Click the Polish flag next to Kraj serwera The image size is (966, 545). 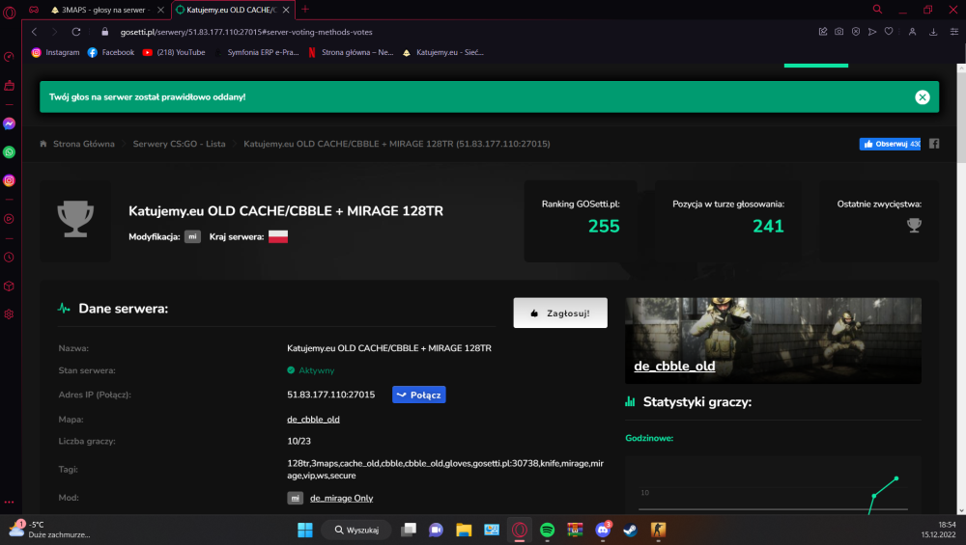(278, 237)
